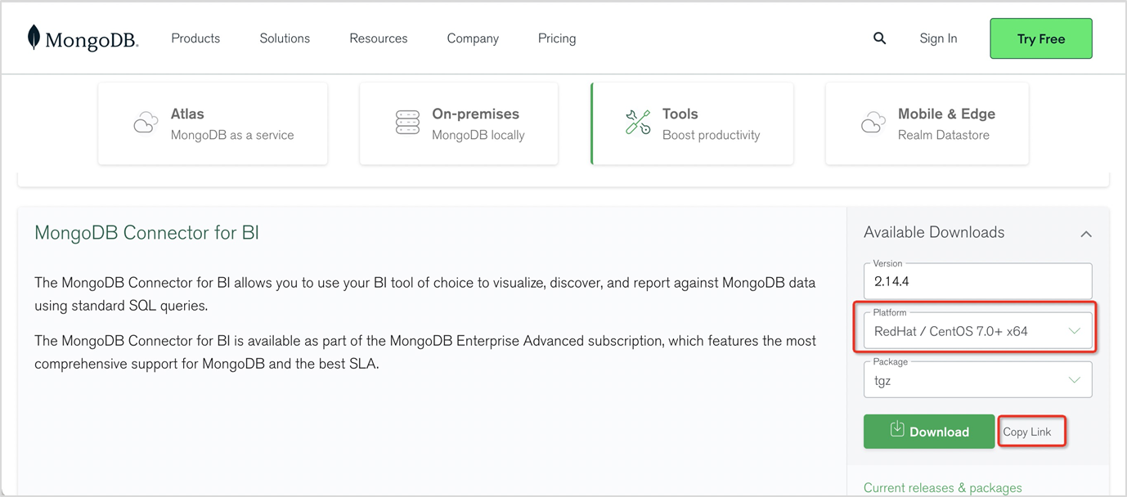Copy the download link
Screen dimensions: 1127x497
[1027, 432]
